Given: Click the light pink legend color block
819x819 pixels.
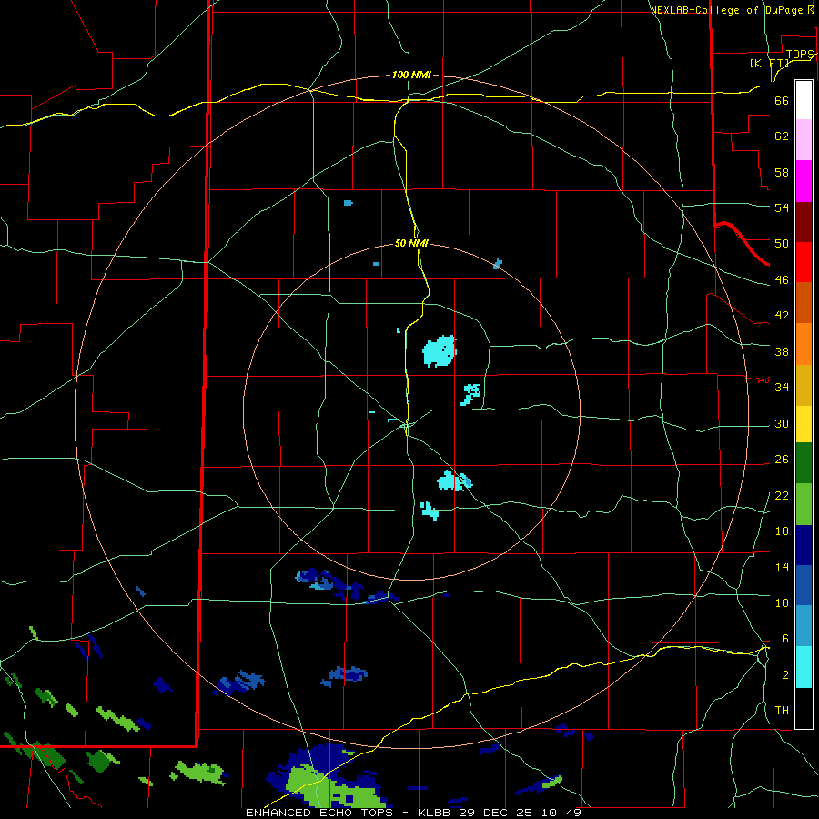Looking at the screenshot, I should [x=804, y=140].
